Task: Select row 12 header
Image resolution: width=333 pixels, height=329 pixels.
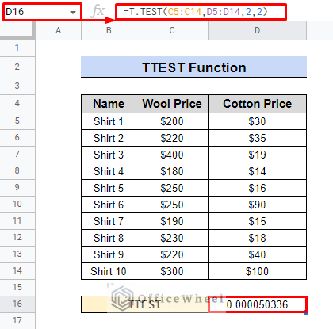Action: coord(17,238)
